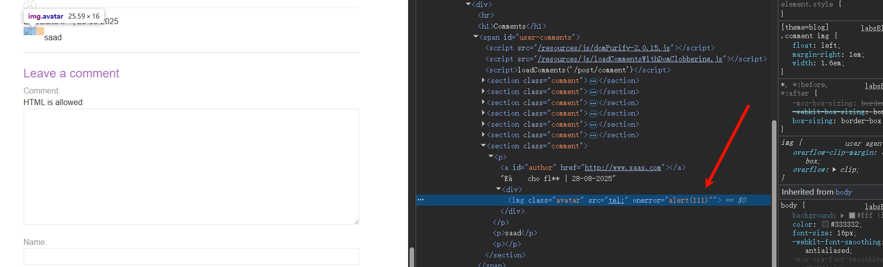Expand the background shorthand property triangle
This screenshot has height=267, width=883.
pos(842,215)
